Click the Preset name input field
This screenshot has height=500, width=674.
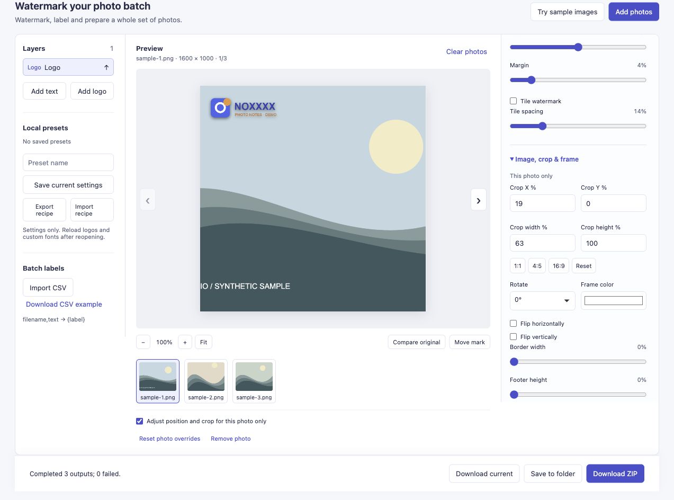(x=68, y=163)
